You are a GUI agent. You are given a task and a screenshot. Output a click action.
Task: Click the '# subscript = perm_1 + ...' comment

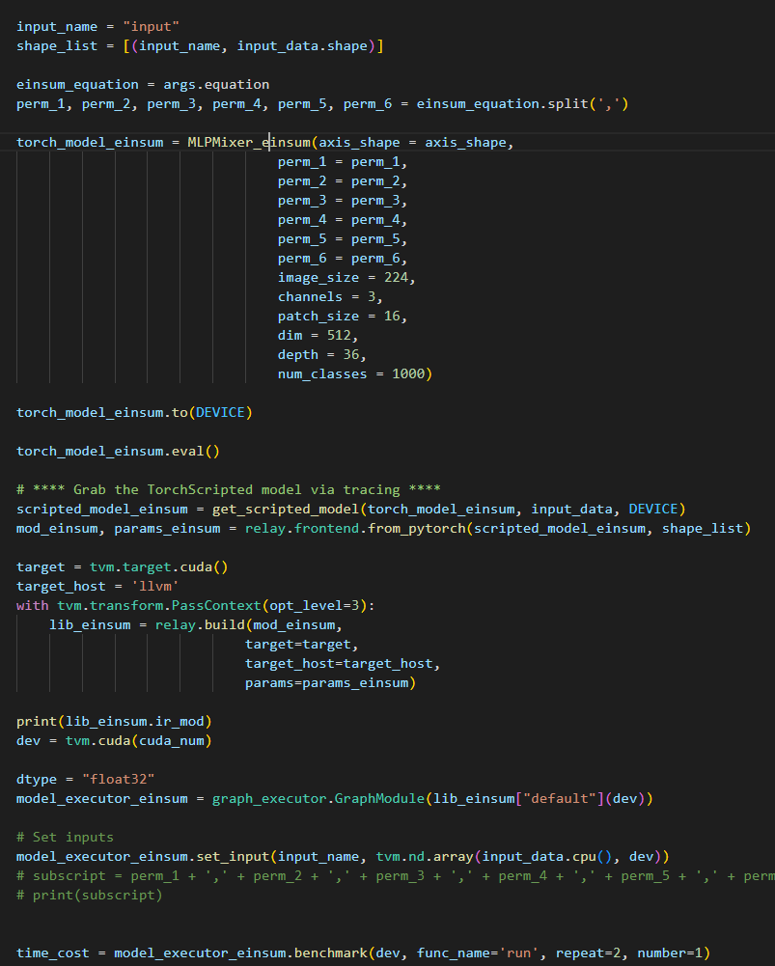click(396, 876)
